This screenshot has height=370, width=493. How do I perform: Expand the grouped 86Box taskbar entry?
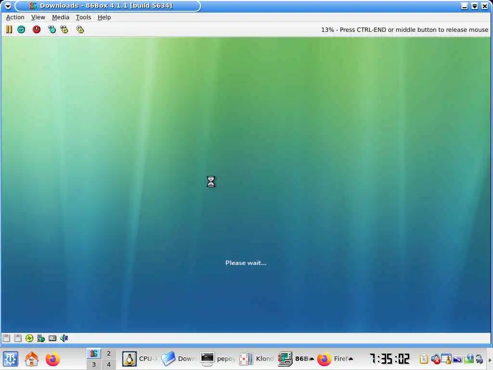296,359
